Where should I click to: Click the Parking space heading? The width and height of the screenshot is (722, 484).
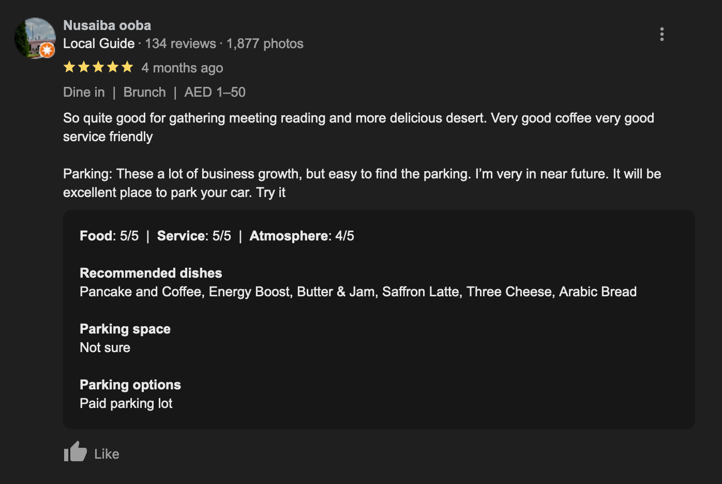click(125, 329)
